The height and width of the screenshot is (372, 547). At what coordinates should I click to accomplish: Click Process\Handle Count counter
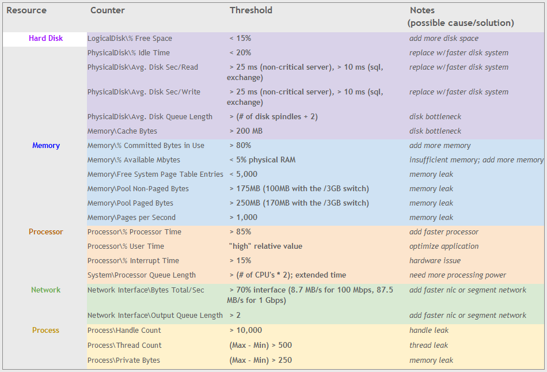(124, 330)
